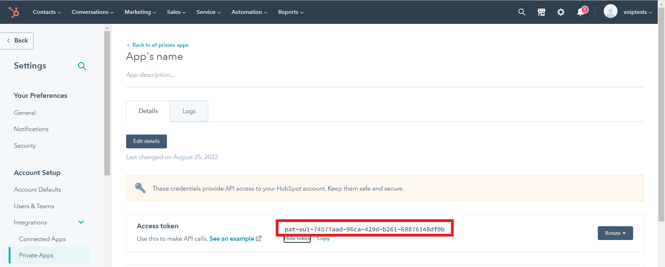This screenshot has width=665, height=267.
Task: Click the Settings sidebar search icon
Action: pyautogui.click(x=82, y=66)
